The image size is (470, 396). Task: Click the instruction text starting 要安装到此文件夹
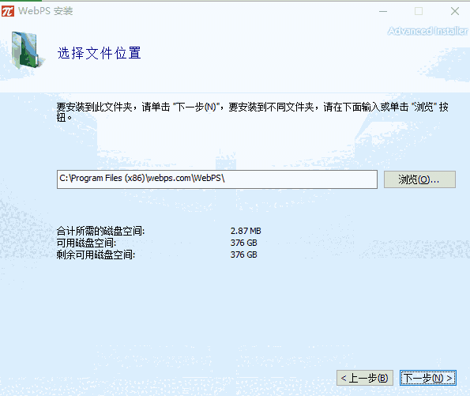253,111
